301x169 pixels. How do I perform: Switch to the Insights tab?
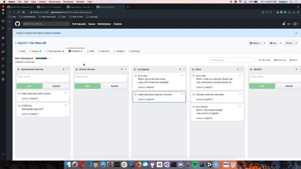119,51
